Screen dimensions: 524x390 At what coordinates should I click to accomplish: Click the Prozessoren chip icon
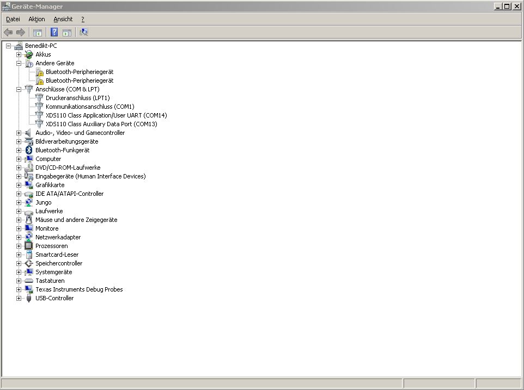(x=29, y=246)
